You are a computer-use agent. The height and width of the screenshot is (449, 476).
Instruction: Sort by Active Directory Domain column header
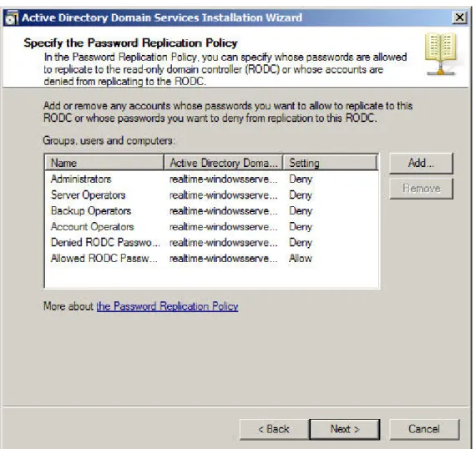pyautogui.click(x=224, y=163)
